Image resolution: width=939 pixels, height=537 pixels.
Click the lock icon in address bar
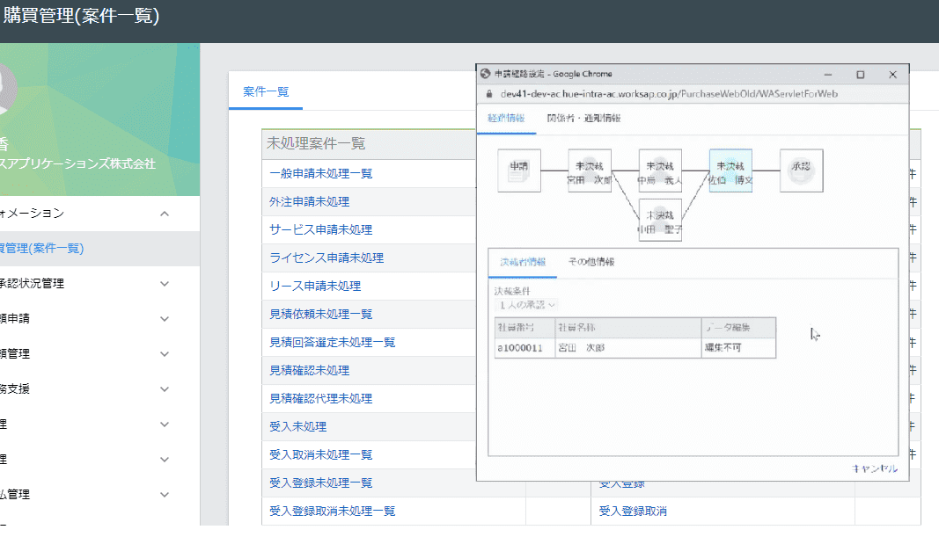490,94
